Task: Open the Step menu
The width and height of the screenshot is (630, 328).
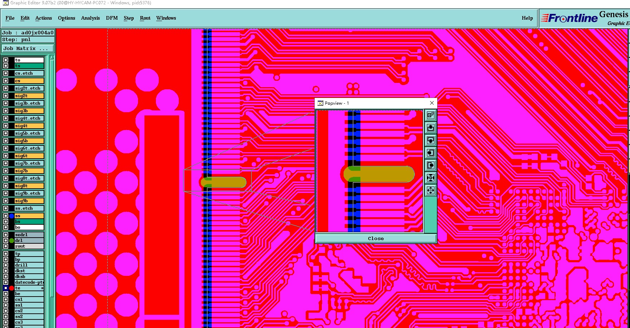Action: (129, 18)
